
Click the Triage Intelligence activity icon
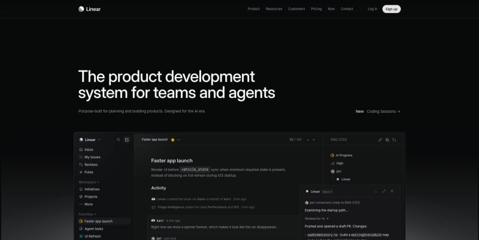(153, 207)
